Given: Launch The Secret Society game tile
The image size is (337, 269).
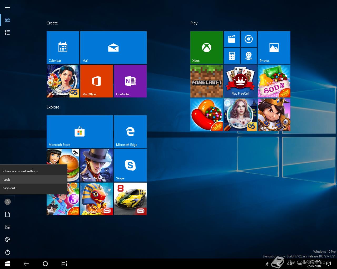Looking at the screenshot, I should tap(63, 81).
